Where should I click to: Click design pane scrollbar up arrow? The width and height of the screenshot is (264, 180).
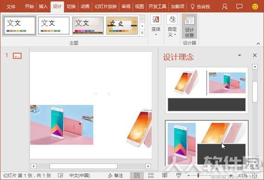point(255,67)
